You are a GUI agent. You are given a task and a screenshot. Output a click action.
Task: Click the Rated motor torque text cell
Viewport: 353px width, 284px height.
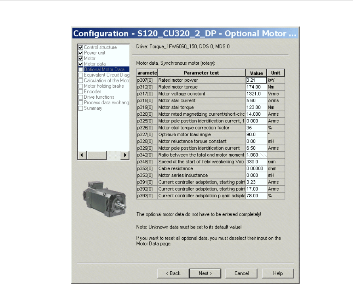tap(202, 87)
